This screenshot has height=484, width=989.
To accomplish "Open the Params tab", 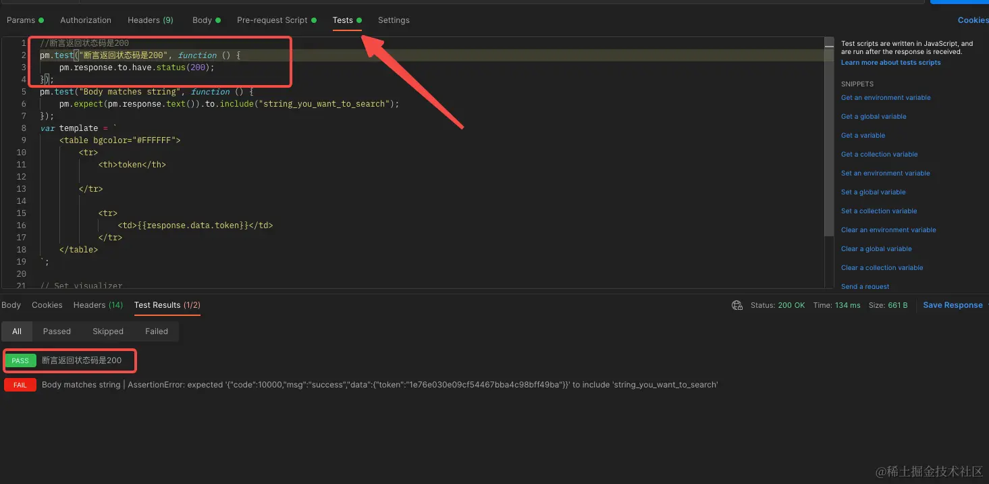I will pyautogui.click(x=25, y=20).
